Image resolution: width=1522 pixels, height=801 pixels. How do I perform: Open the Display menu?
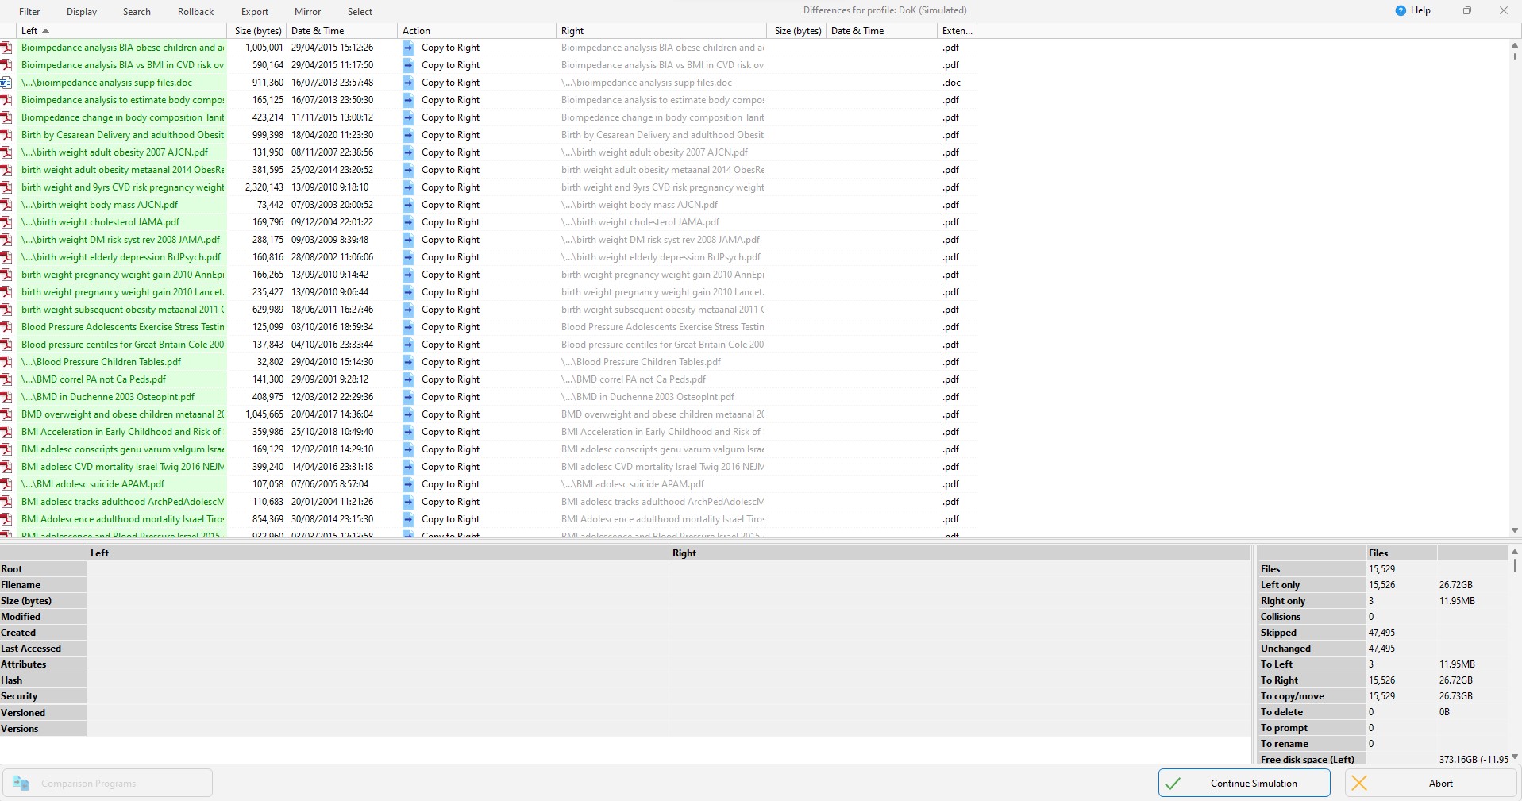(x=81, y=11)
